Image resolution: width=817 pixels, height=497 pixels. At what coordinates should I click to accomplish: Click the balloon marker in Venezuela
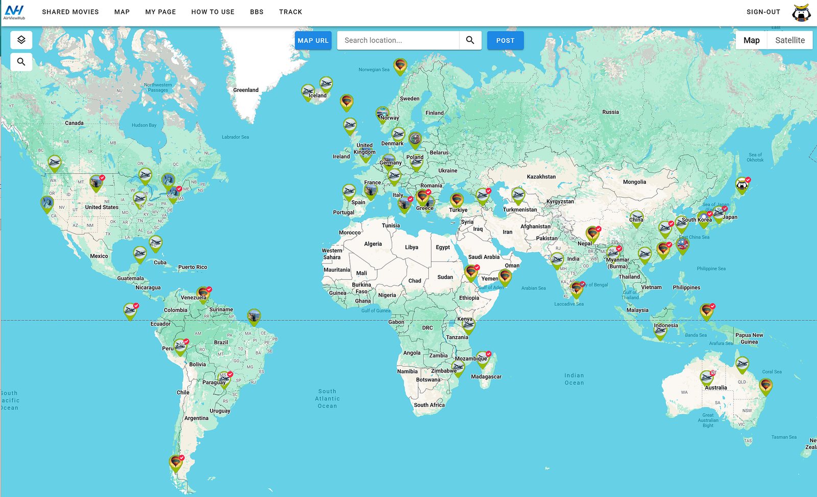click(203, 295)
